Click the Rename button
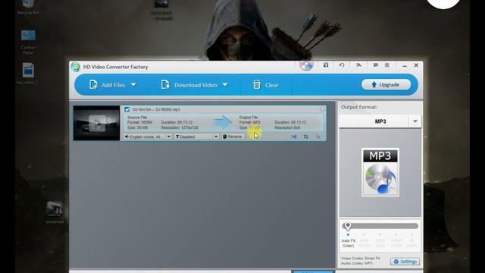 coord(233,136)
